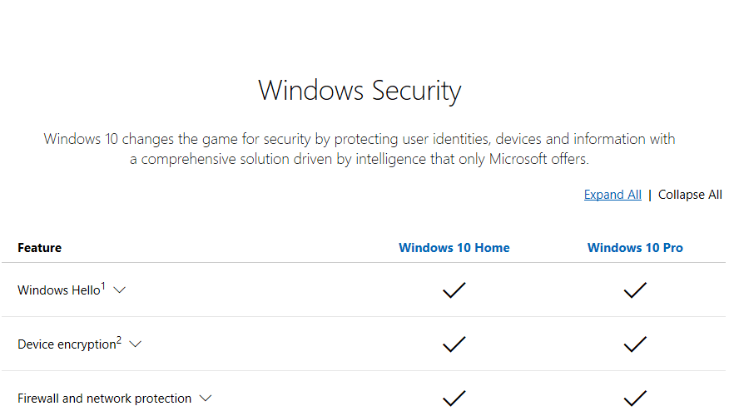Click footnote 2 superscript beside Device encryption

point(119,340)
